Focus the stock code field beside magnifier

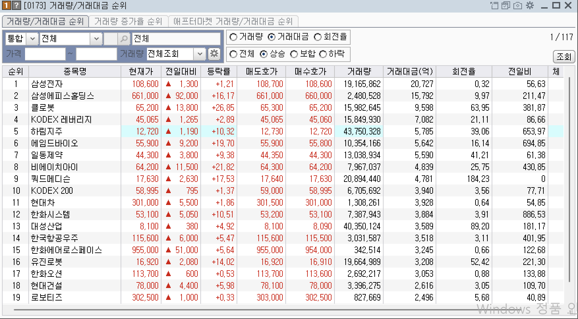111,39
